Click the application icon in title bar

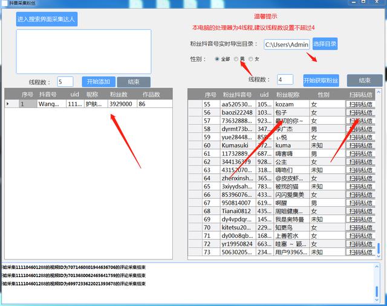click(x=4, y=3)
